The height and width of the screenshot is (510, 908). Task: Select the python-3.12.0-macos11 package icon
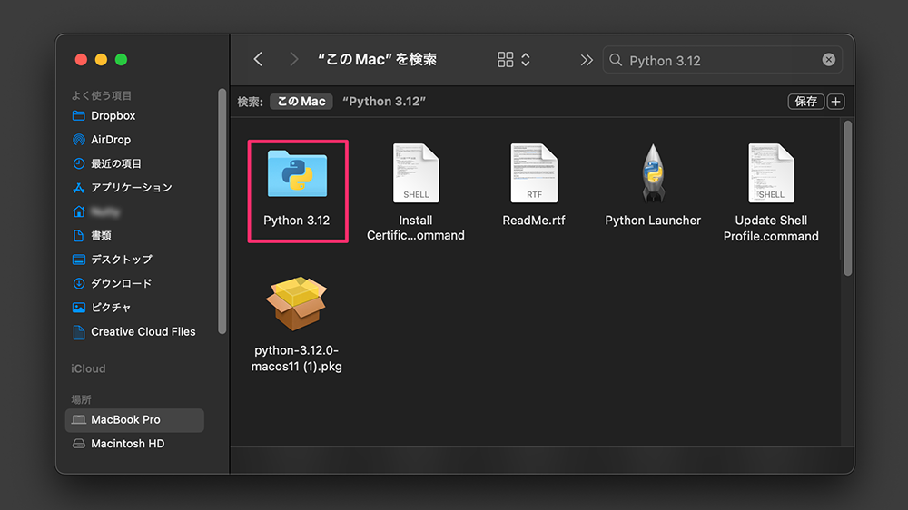(297, 303)
